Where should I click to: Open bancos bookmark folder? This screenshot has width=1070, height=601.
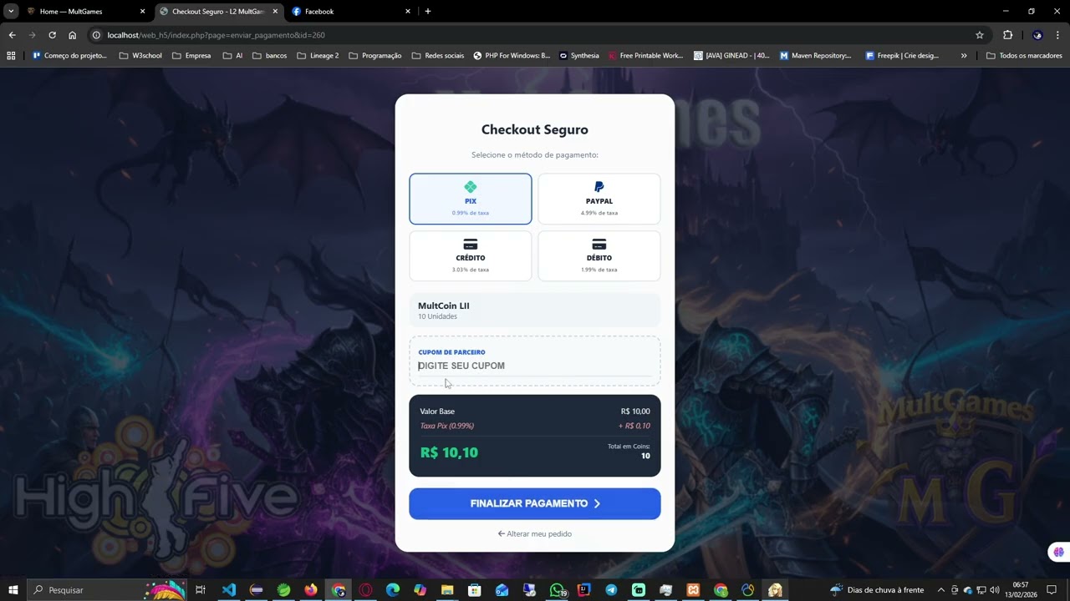tap(269, 56)
